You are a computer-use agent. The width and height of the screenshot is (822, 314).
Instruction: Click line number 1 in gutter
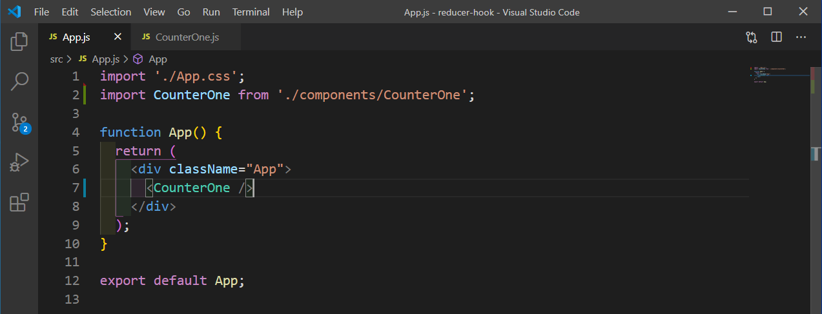click(76, 77)
